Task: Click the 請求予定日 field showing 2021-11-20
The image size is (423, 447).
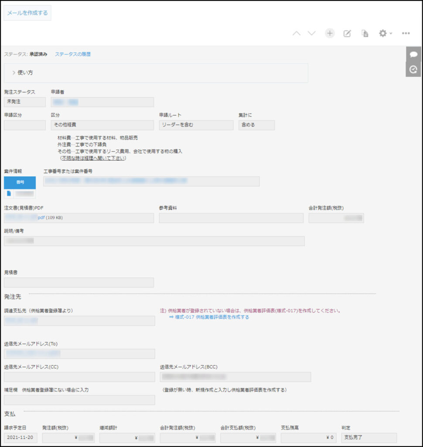Action: pos(21,437)
